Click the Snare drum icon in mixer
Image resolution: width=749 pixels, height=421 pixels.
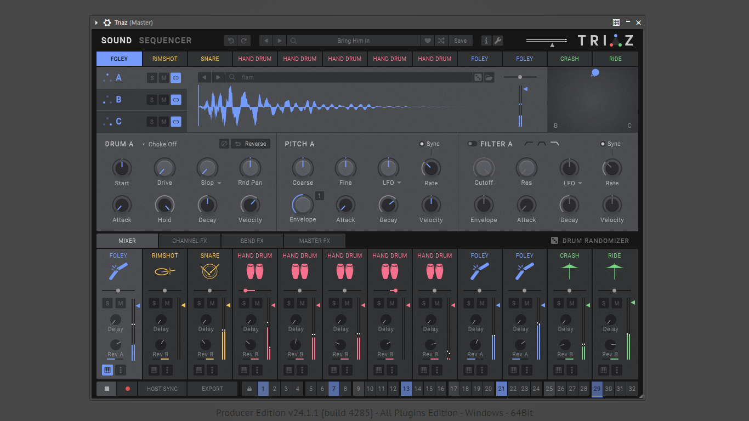pos(209,271)
